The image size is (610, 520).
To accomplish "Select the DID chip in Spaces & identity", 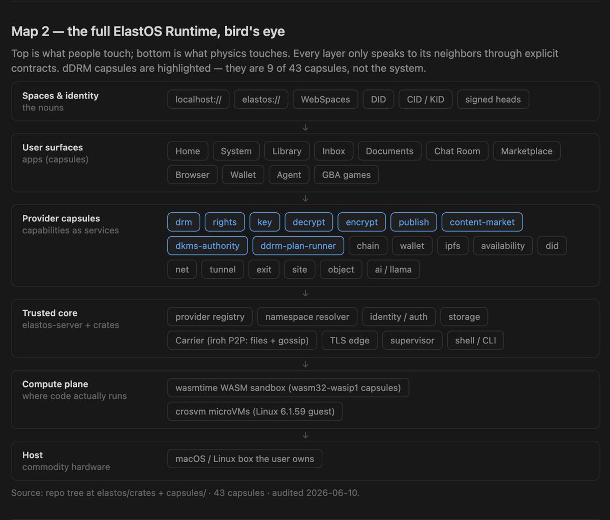I will pos(378,99).
